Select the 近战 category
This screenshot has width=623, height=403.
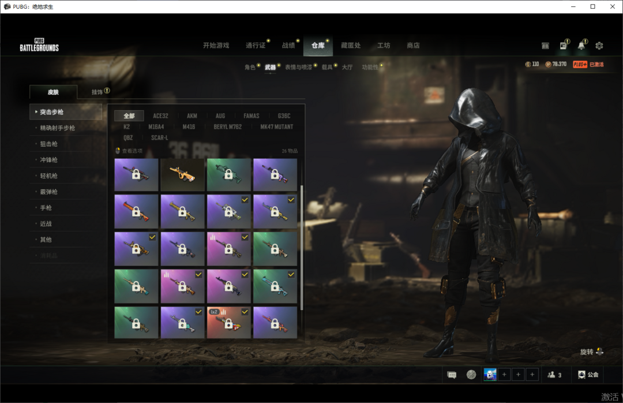[66, 223]
